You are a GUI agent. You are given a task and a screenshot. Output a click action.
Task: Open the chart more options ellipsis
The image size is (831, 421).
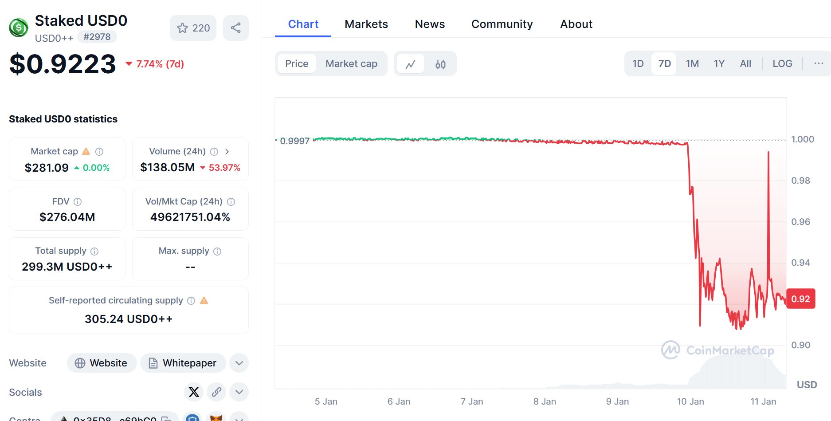tap(819, 63)
